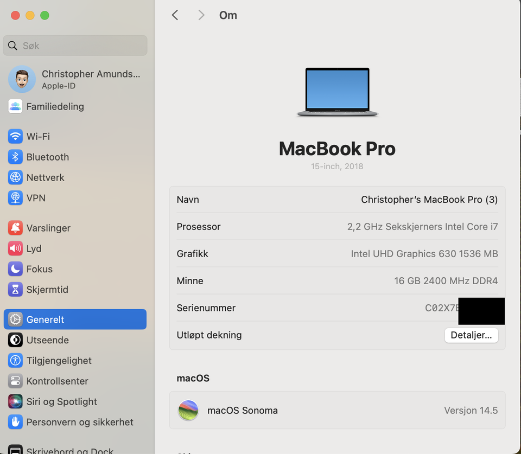This screenshot has width=521, height=454.
Task: Open the Wi-Fi label in sidebar
Action: [x=38, y=137]
